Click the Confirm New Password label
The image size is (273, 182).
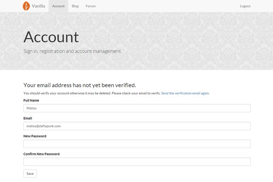[x=41, y=154]
